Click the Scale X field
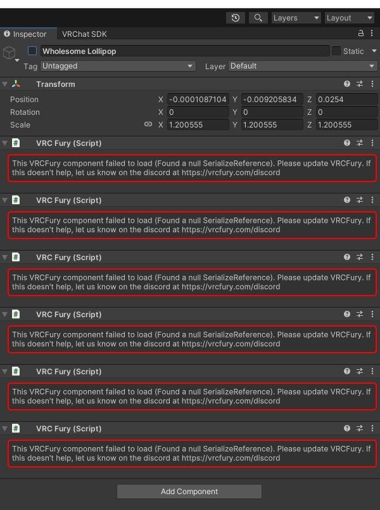 click(x=198, y=125)
